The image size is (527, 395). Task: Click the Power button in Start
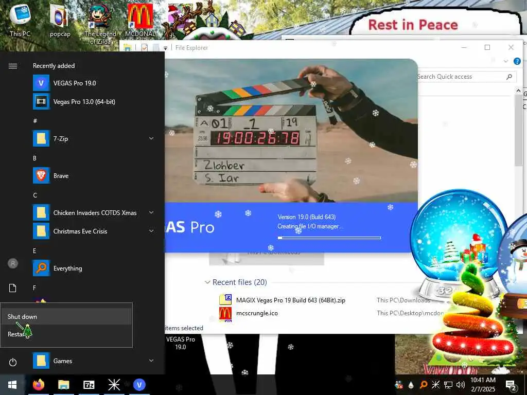[x=13, y=362]
